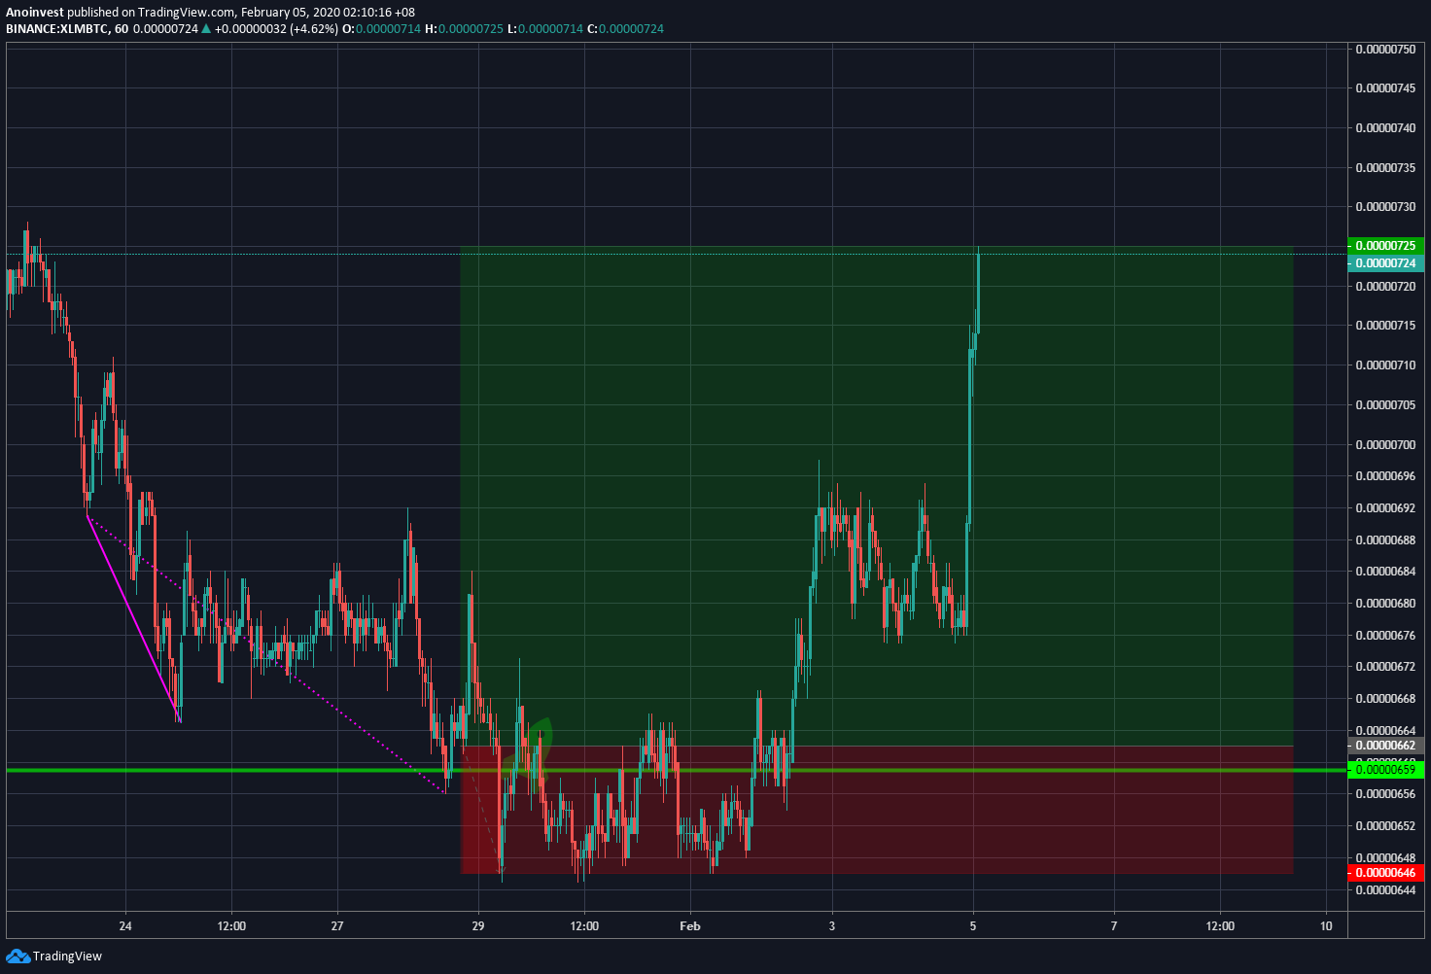
Task: Click the 0.00000672 price axis tick
Action: click(1385, 667)
